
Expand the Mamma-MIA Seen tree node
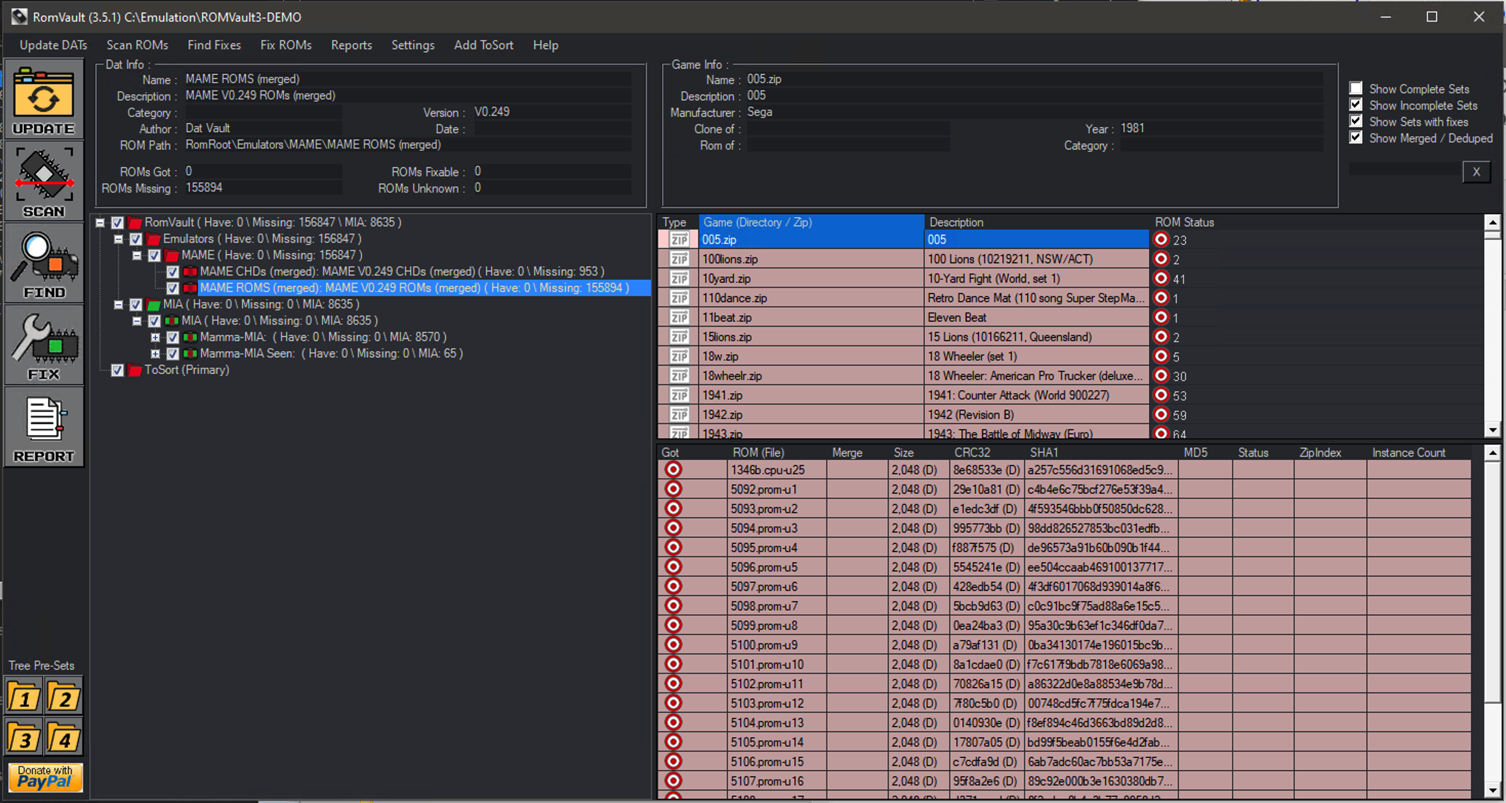[x=155, y=353]
